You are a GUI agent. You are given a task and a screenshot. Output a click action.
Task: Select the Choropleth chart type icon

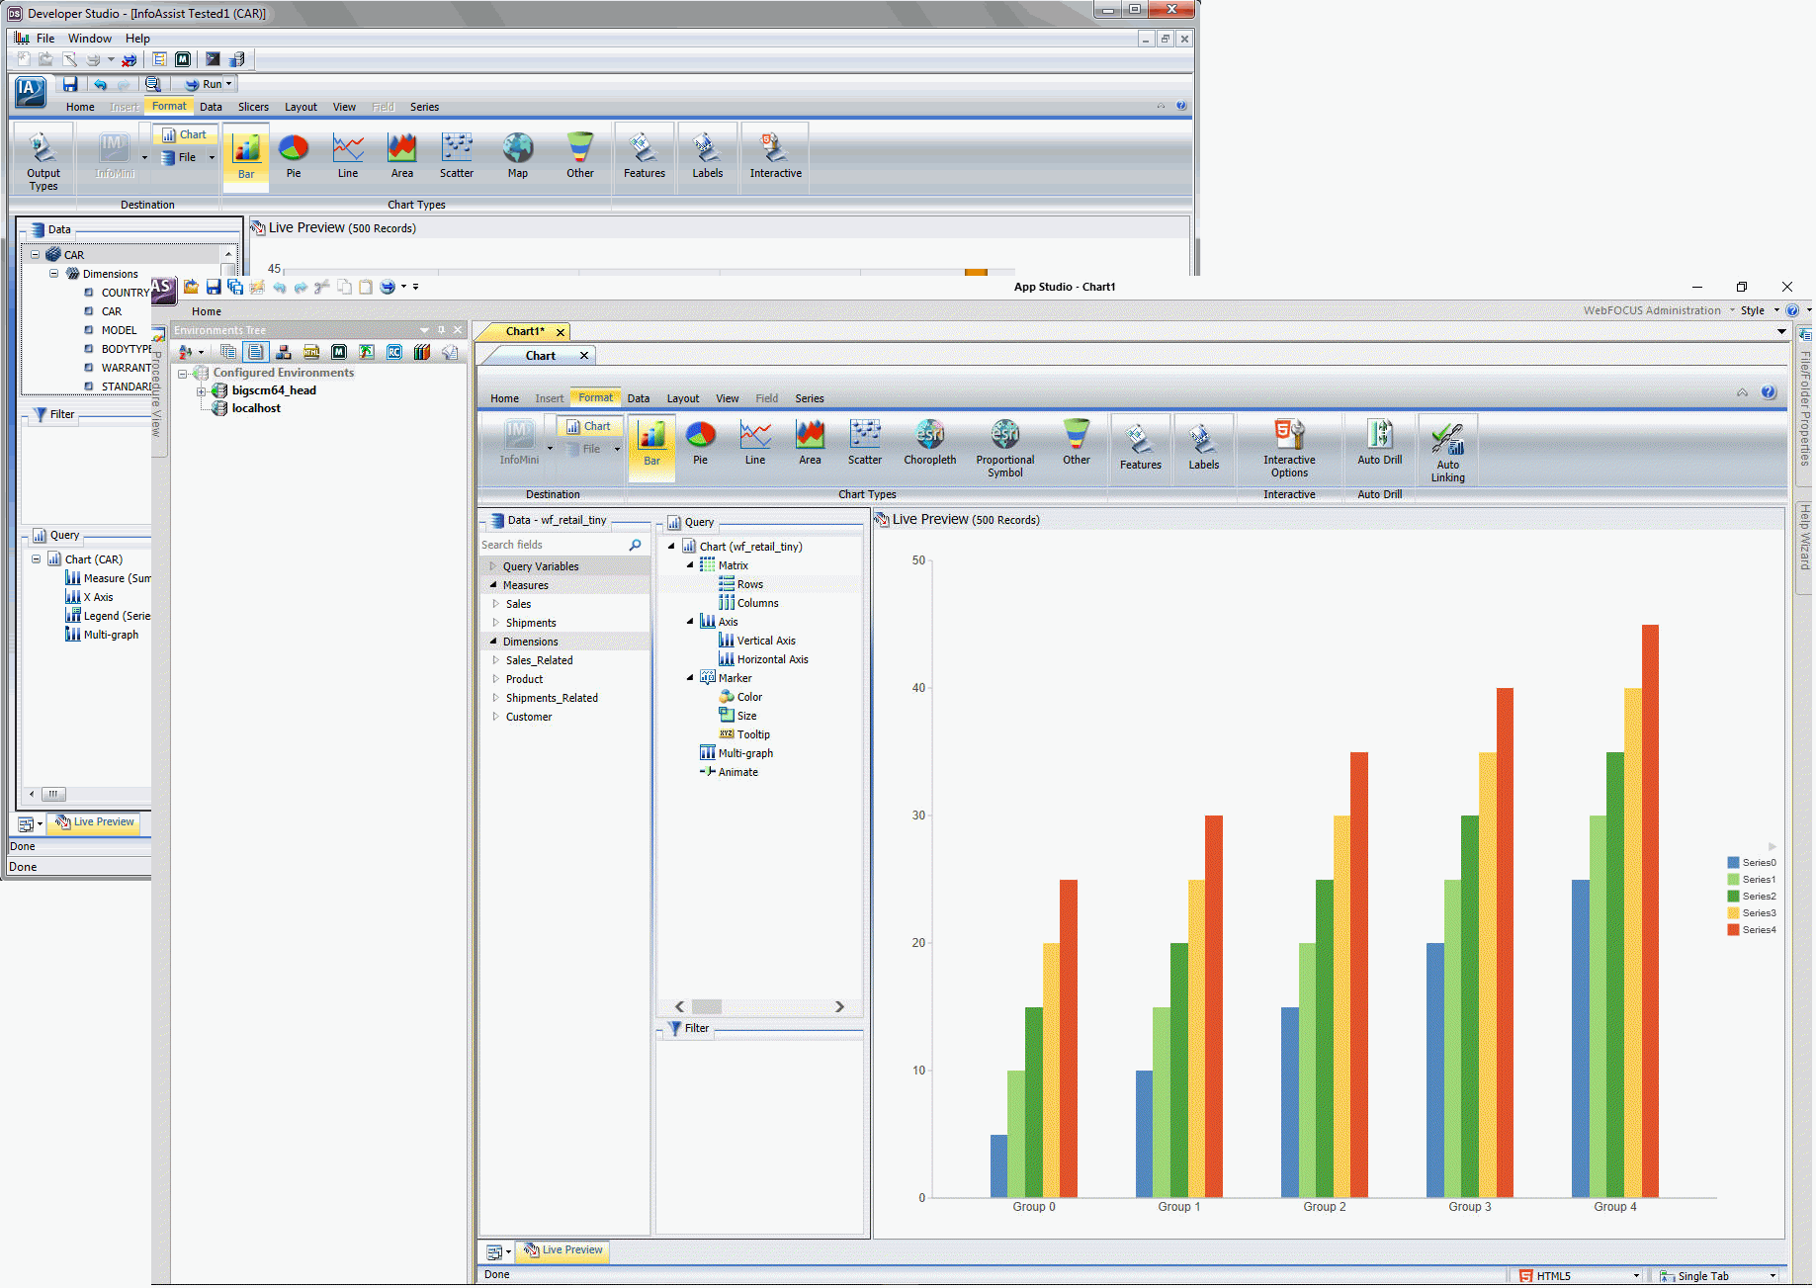tap(929, 441)
